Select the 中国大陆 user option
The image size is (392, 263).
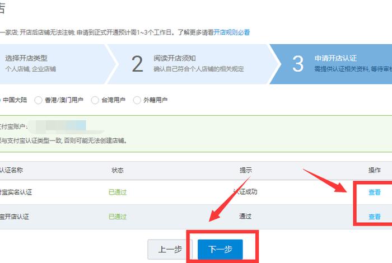pyautogui.click(x=16, y=100)
